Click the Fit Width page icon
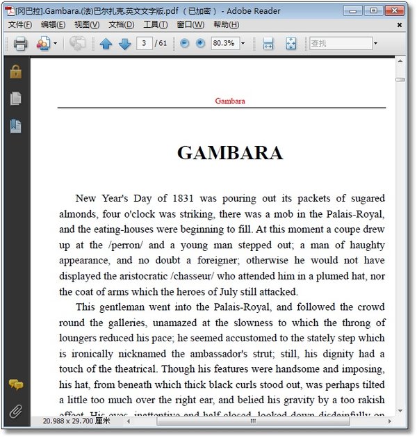Screen dimensions: 417x438 (268, 44)
